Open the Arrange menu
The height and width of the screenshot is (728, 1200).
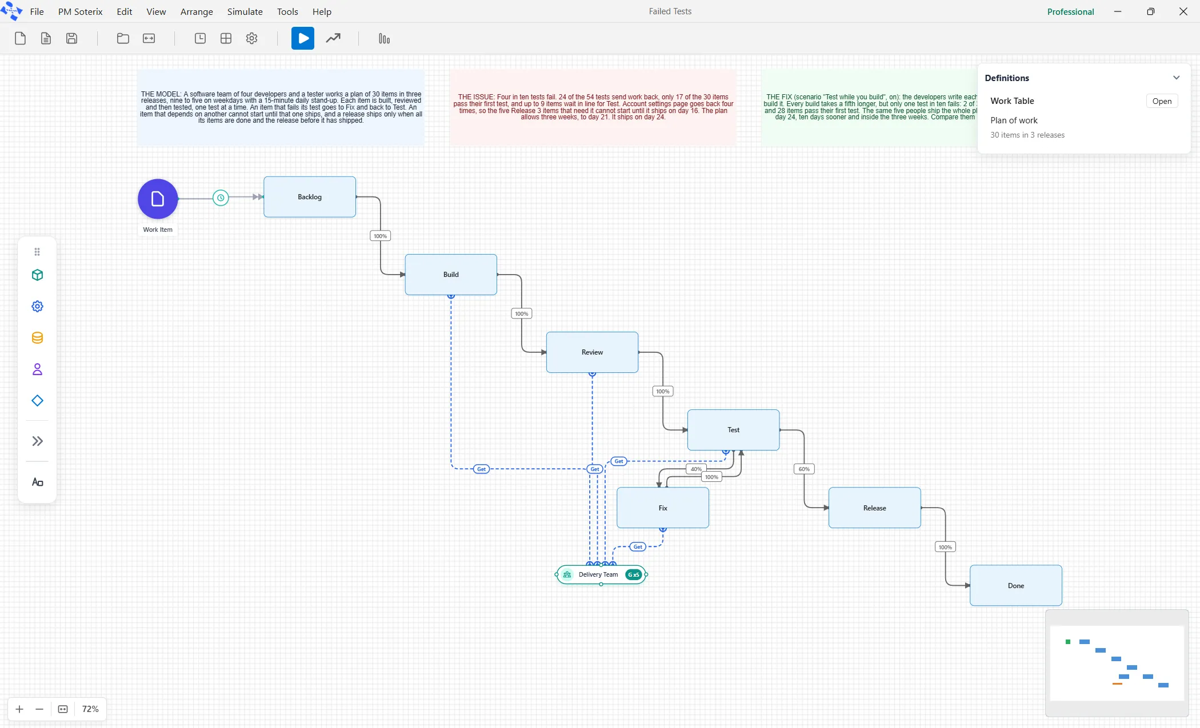197,11
